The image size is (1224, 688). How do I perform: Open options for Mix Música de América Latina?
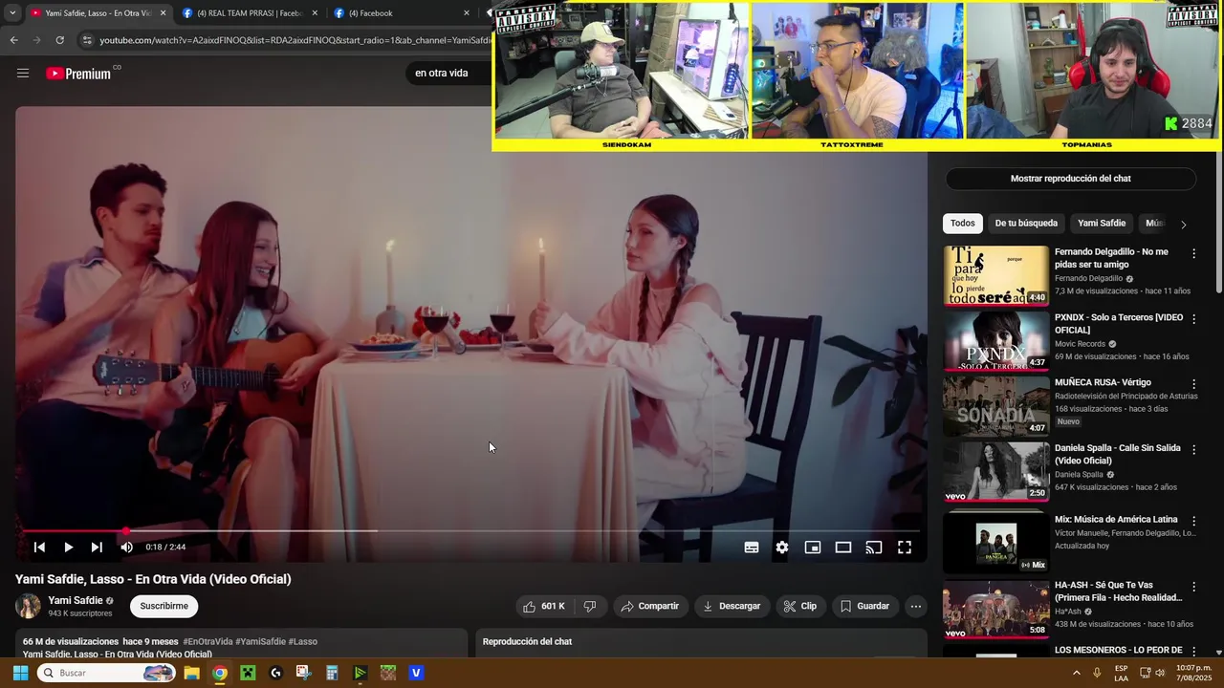click(1193, 521)
